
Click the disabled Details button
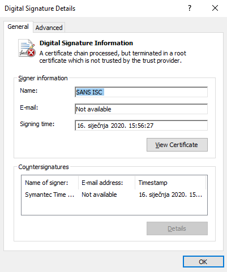click(x=177, y=228)
